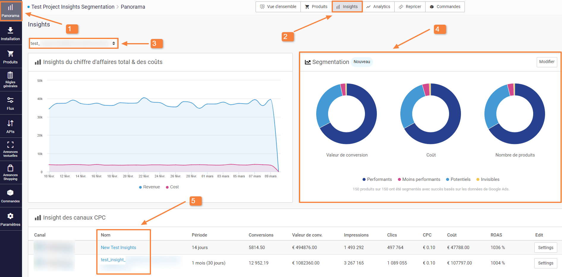Open the APIs arrows icon
The image size is (562, 277).
(10, 123)
